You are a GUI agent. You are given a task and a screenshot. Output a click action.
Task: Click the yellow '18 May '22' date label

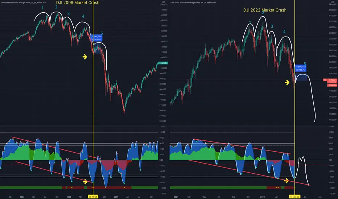coord(294,196)
